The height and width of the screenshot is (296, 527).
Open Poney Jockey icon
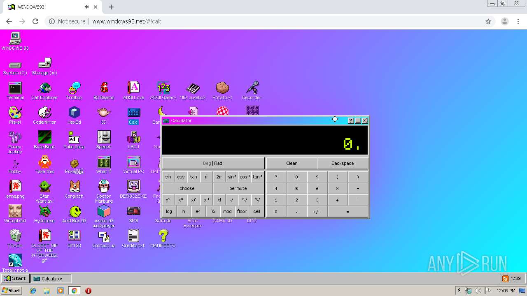click(15, 142)
